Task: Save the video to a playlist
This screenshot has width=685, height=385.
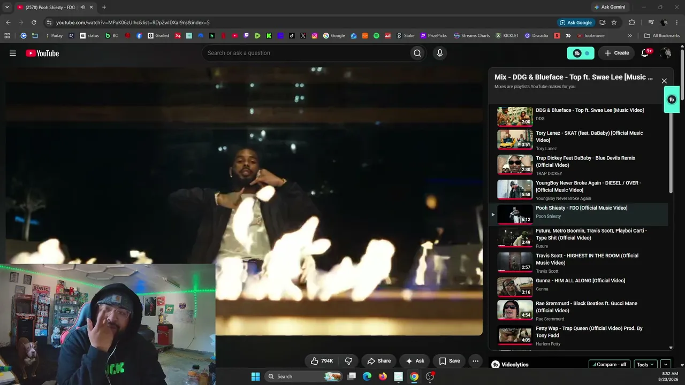Action: (x=449, y=361)
